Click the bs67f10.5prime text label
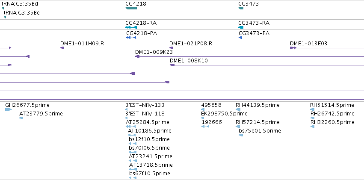 (x=150, y=174)
